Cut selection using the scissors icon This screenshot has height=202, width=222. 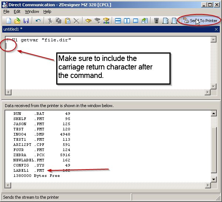click(50, 21)
